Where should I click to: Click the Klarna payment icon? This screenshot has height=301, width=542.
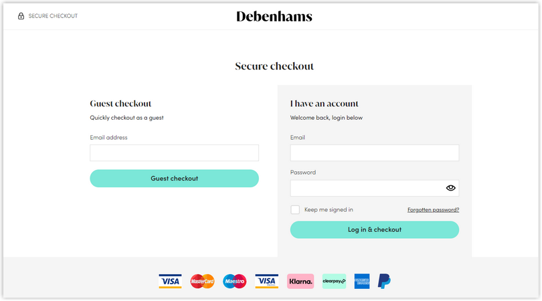coord(300,282)
